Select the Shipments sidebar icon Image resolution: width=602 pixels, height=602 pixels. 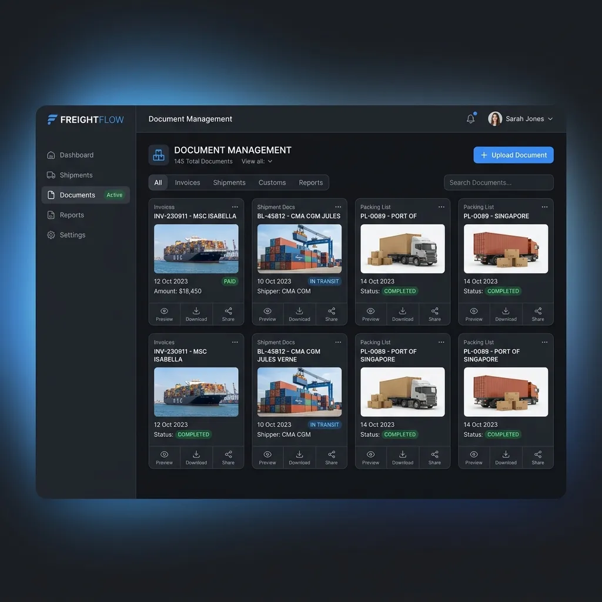51,175
